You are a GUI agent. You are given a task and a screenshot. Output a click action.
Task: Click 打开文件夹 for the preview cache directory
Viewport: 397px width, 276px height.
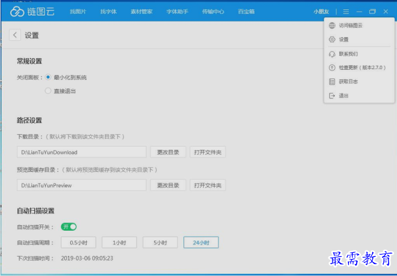pos(207,185)
